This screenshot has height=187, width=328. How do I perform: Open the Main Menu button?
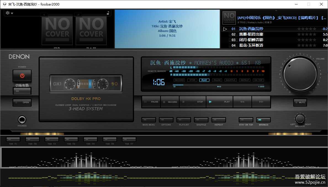click(149, 120)
